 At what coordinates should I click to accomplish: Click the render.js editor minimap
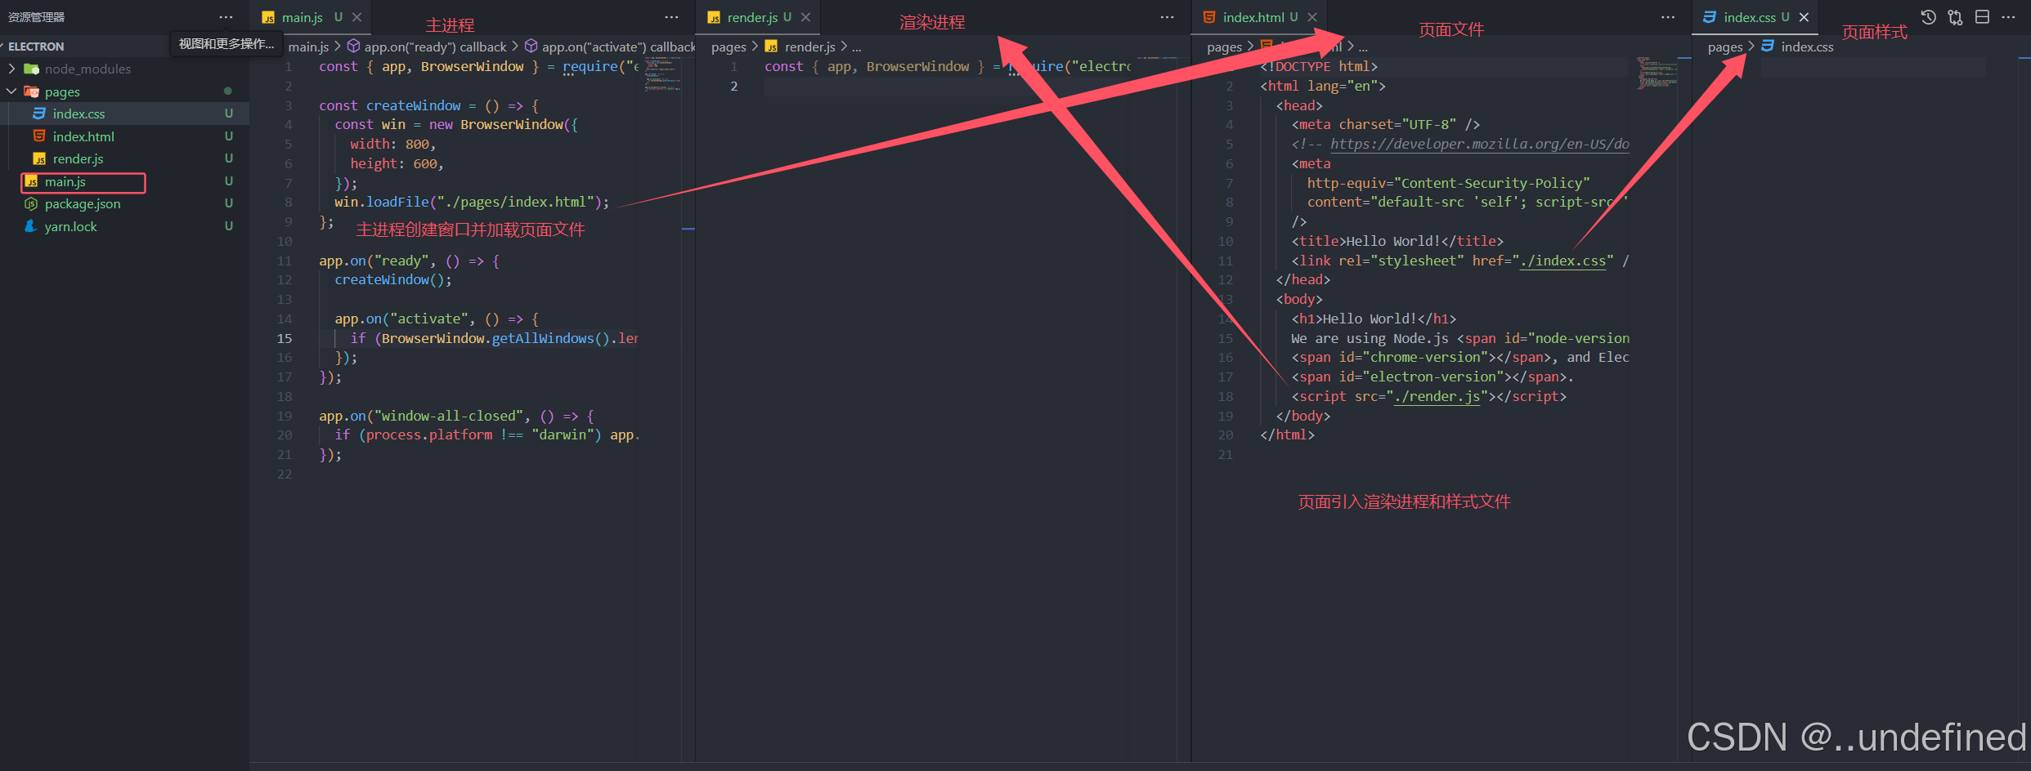[x=1158, y=58]
